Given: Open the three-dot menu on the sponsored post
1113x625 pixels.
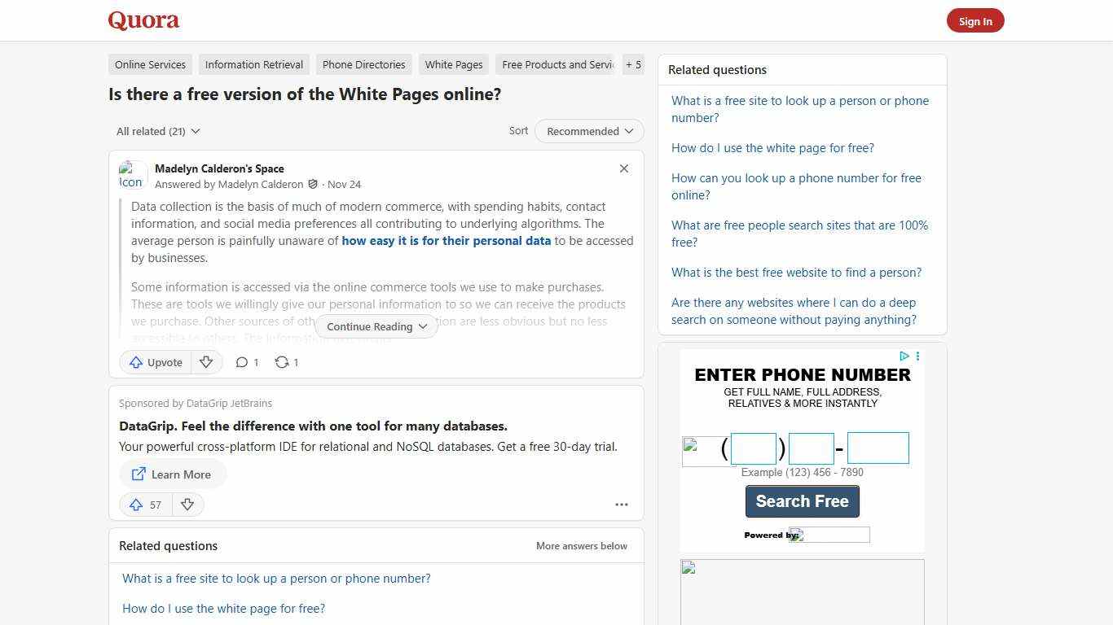Looking at the screenshot, I should coord(622,505).
